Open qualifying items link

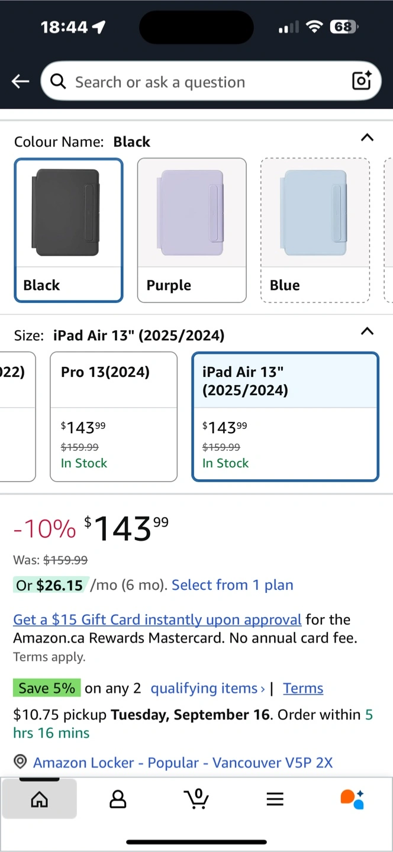pos(207,688)
